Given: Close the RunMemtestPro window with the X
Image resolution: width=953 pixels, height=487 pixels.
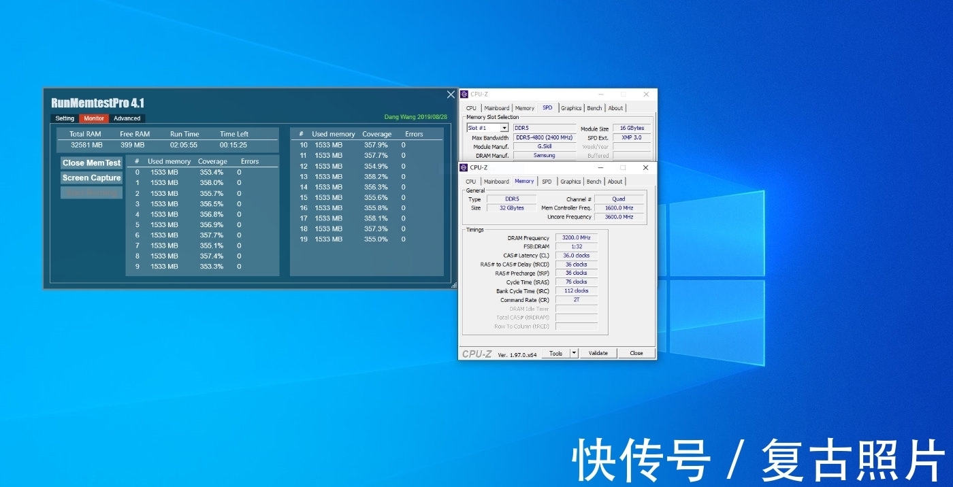Looking at the screenshot, I should point(451,95).
